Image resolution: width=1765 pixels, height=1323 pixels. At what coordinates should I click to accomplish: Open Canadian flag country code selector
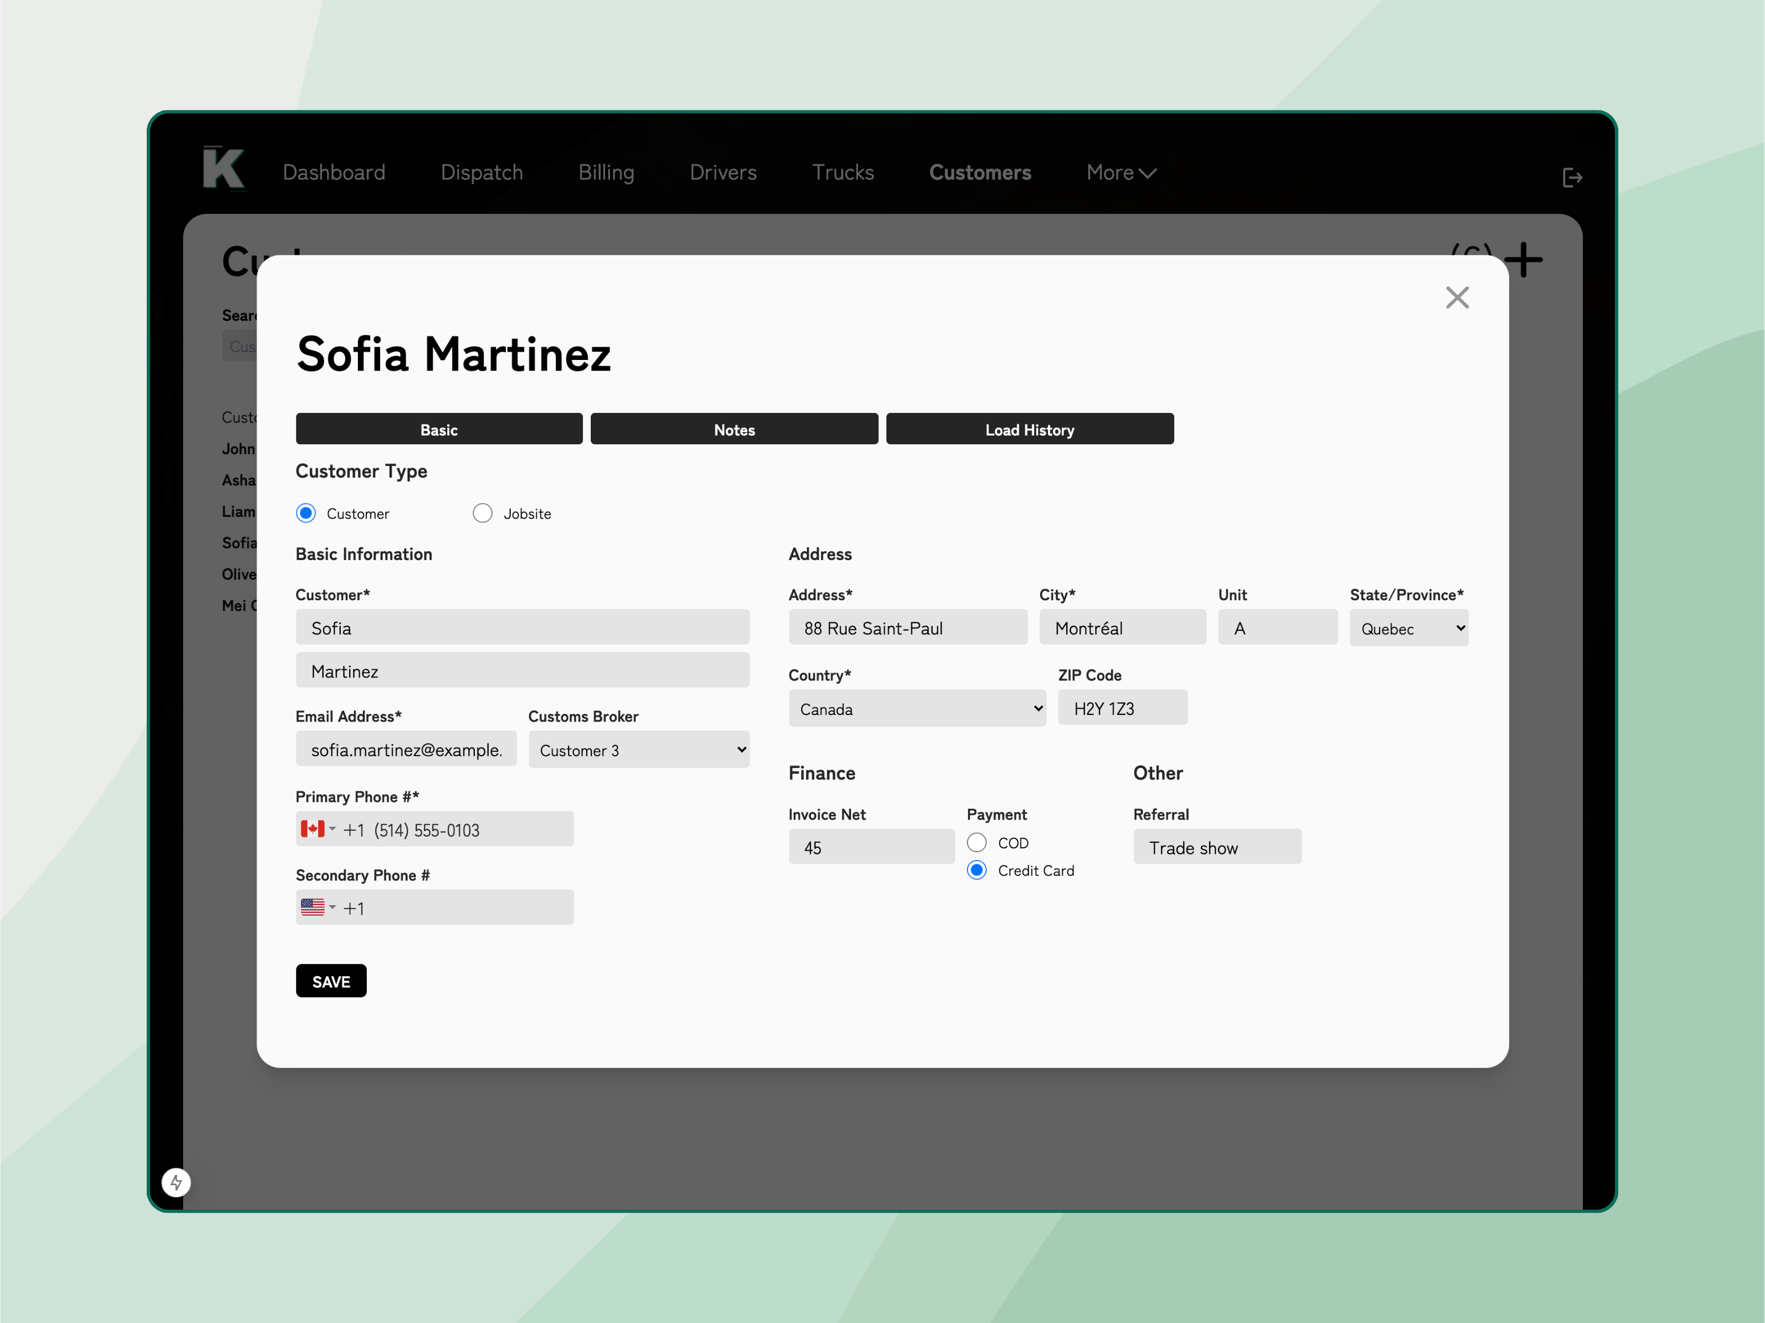click(318, 830)
